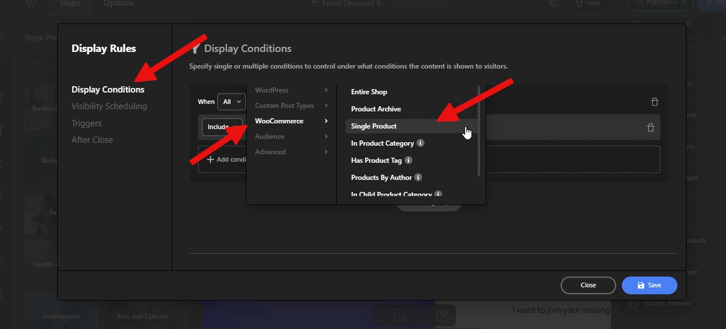Image resolution: width=726 pixels, height=329 pixels.
Task: Show info for Products By Author
Action: click(418, 178)
